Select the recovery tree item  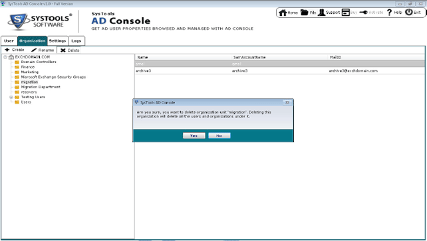(x=29, y=92)
